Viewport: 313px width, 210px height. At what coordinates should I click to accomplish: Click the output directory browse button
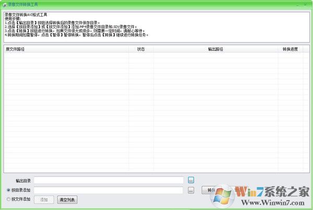click(x=191, y=180)
